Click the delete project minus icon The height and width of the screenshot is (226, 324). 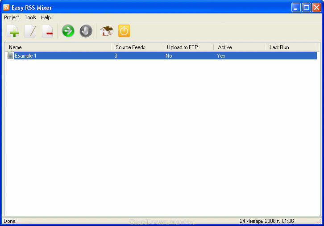[x=47, y=31]
